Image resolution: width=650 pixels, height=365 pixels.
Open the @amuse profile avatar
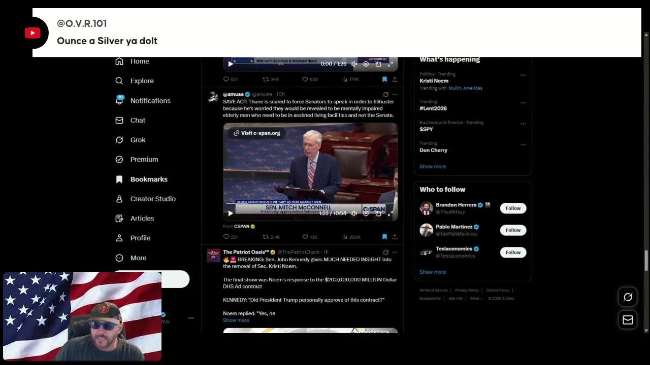213,97
